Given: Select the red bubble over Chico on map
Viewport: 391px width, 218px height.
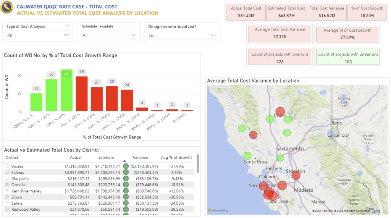Looking at the screenshot, I should tap(280, 113).
